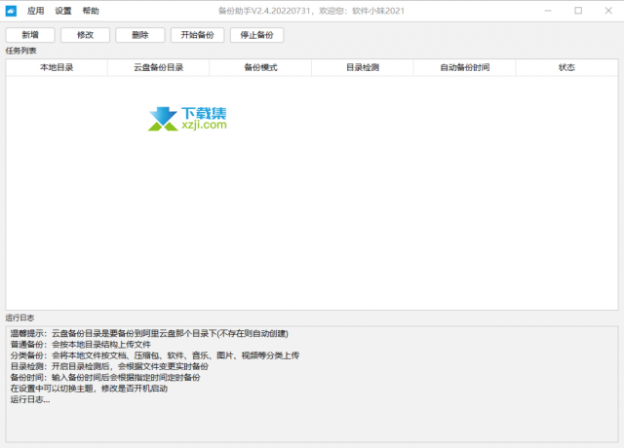The image size is (624, 448).
Task: Click the 目录检测 log line
Action: tap(109, 366)
